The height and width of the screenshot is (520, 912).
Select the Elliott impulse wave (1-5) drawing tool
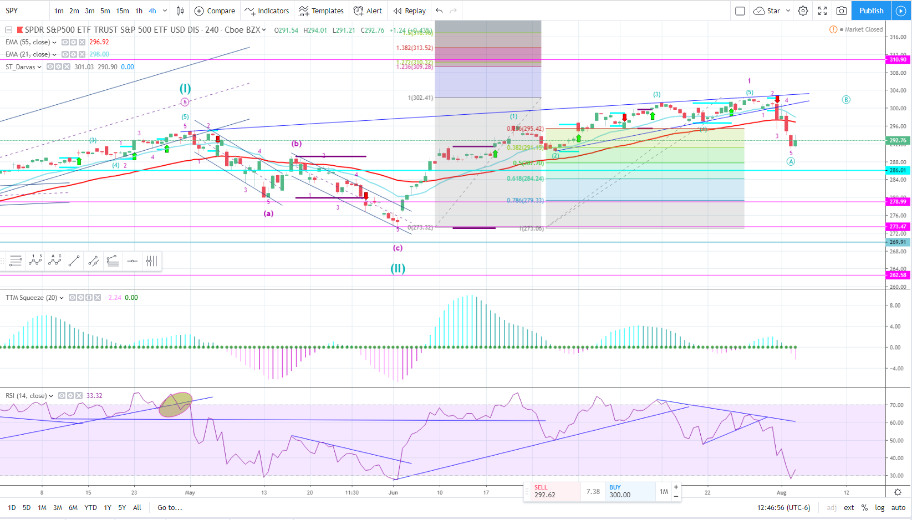coord(35,261)
